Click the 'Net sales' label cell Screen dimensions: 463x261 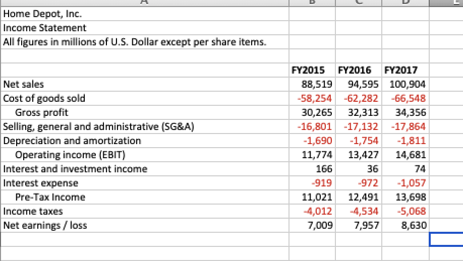pos(145,84)
